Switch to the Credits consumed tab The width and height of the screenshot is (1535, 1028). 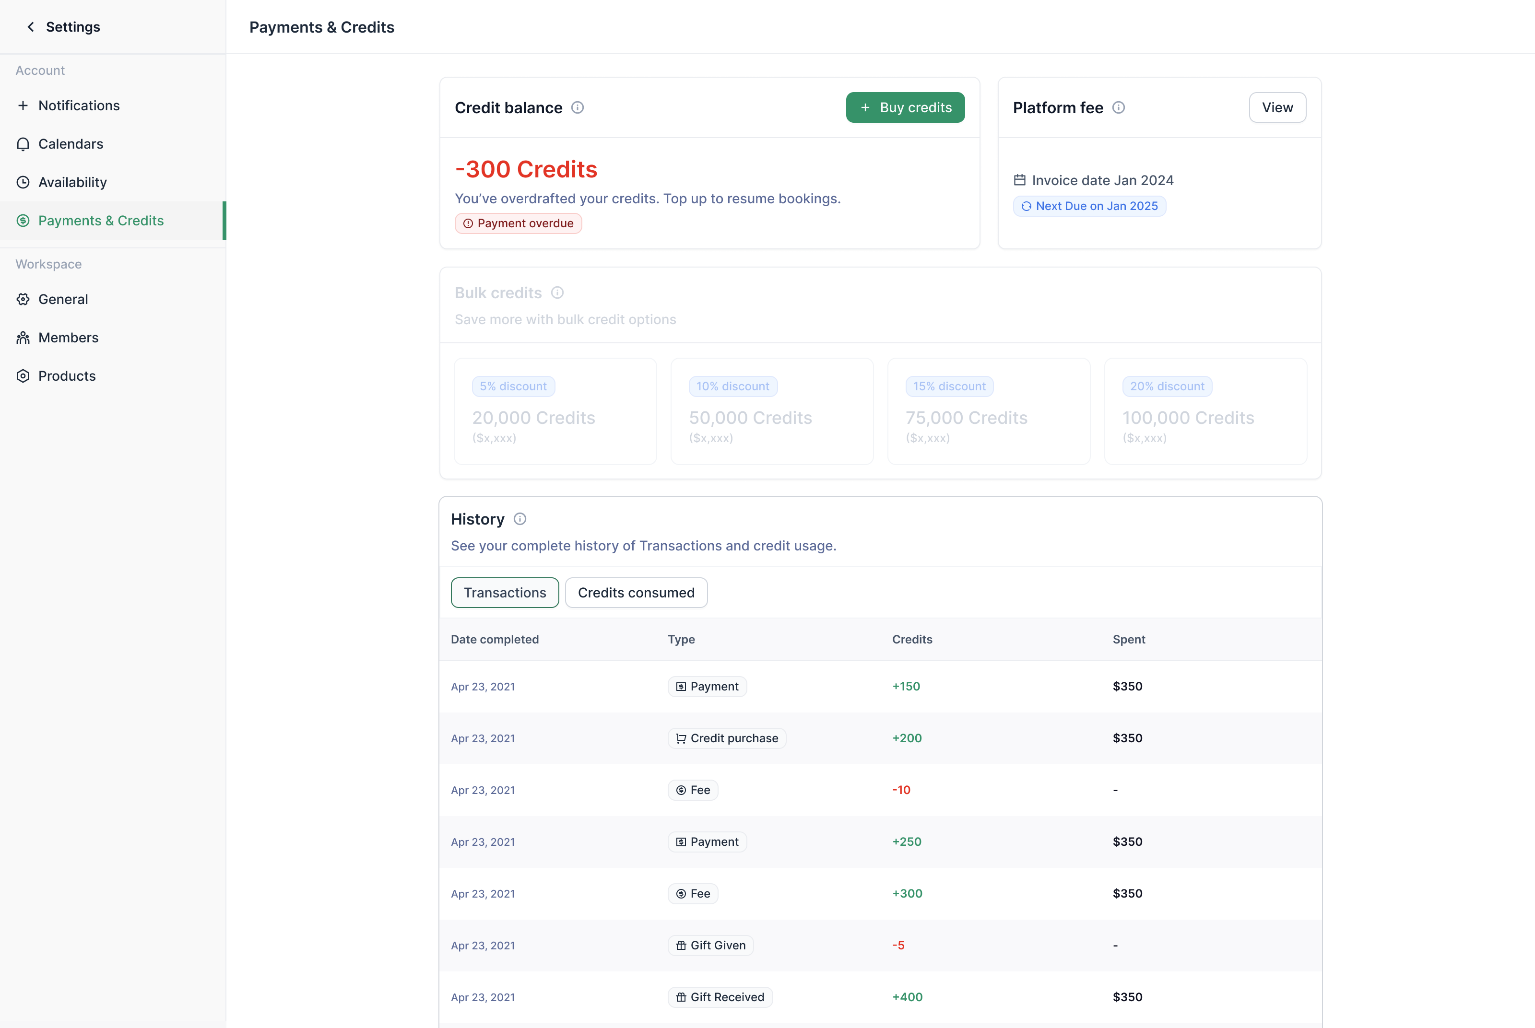[636, 593]
